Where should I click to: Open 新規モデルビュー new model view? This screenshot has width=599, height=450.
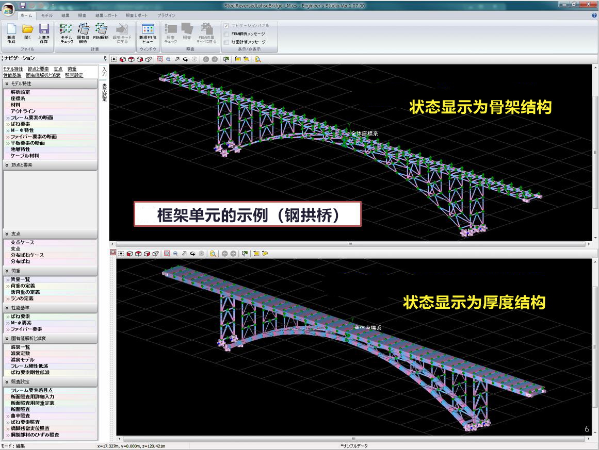[148, 33]
